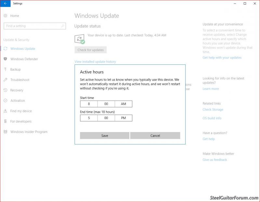Click Find a setting search box

[35, 26]
